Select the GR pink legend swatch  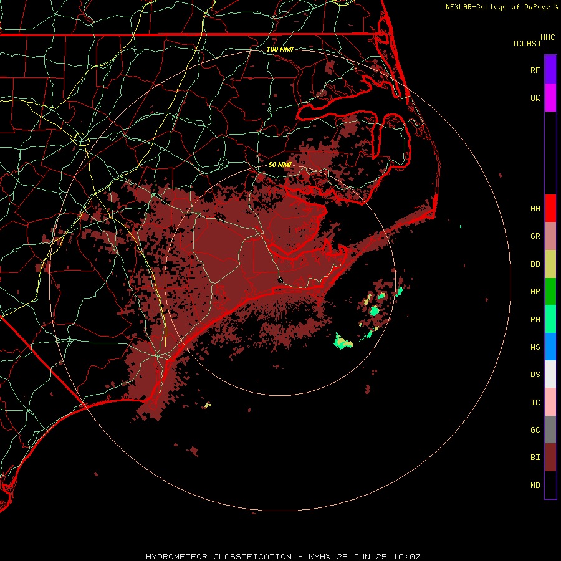click(550, 236)
